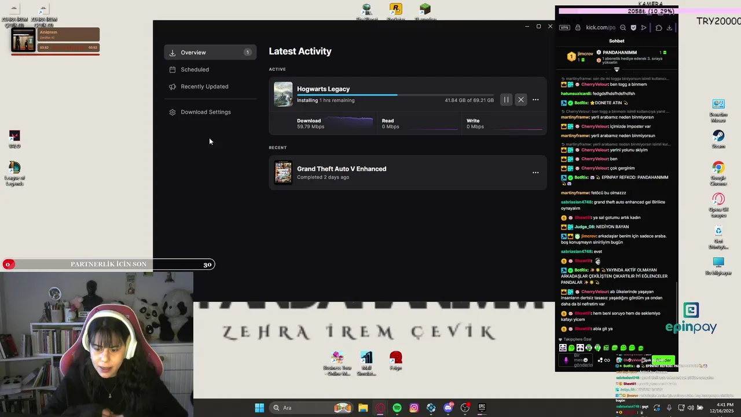Pause the Hogwarts Legacy installation
Viewport: 741px width, 417px height.
(506, 100)
